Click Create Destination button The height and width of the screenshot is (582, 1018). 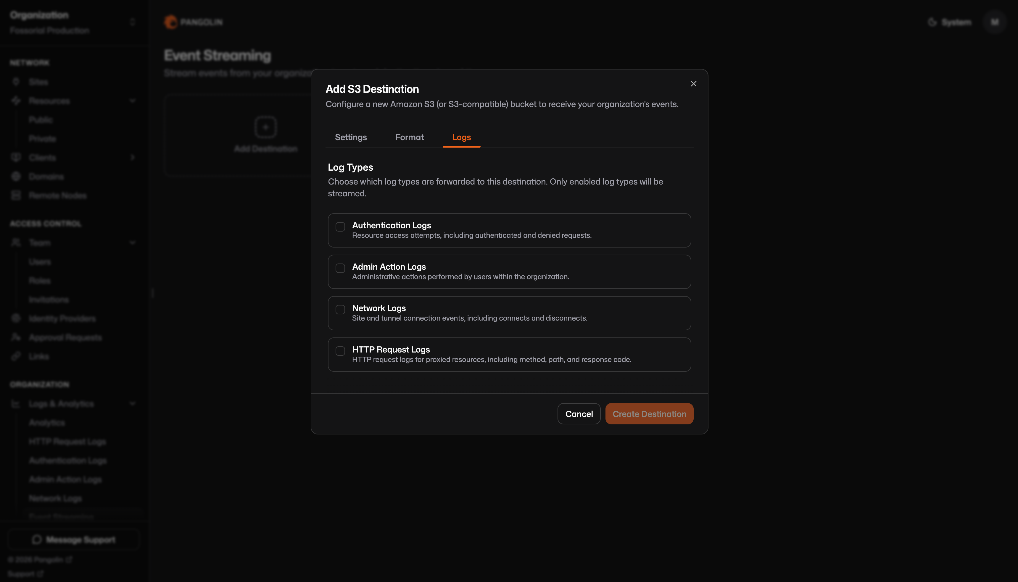coord(649,414)
